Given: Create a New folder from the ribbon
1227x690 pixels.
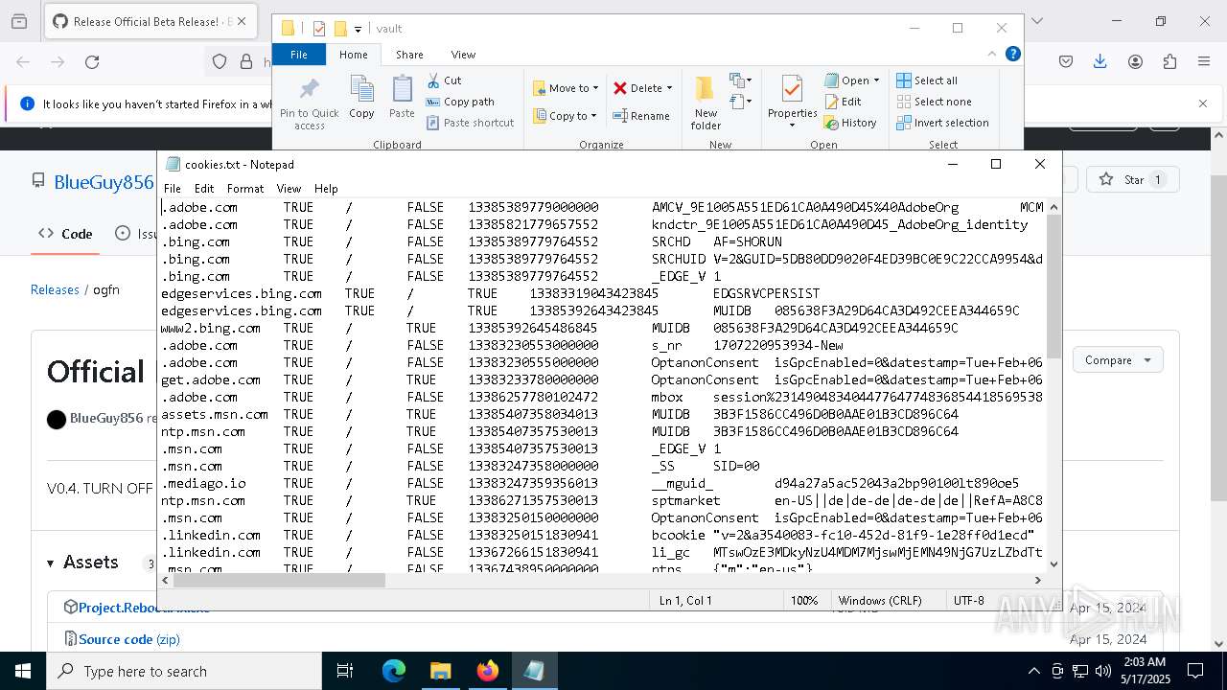Looking at the screenshot, I should coord(706,103).
